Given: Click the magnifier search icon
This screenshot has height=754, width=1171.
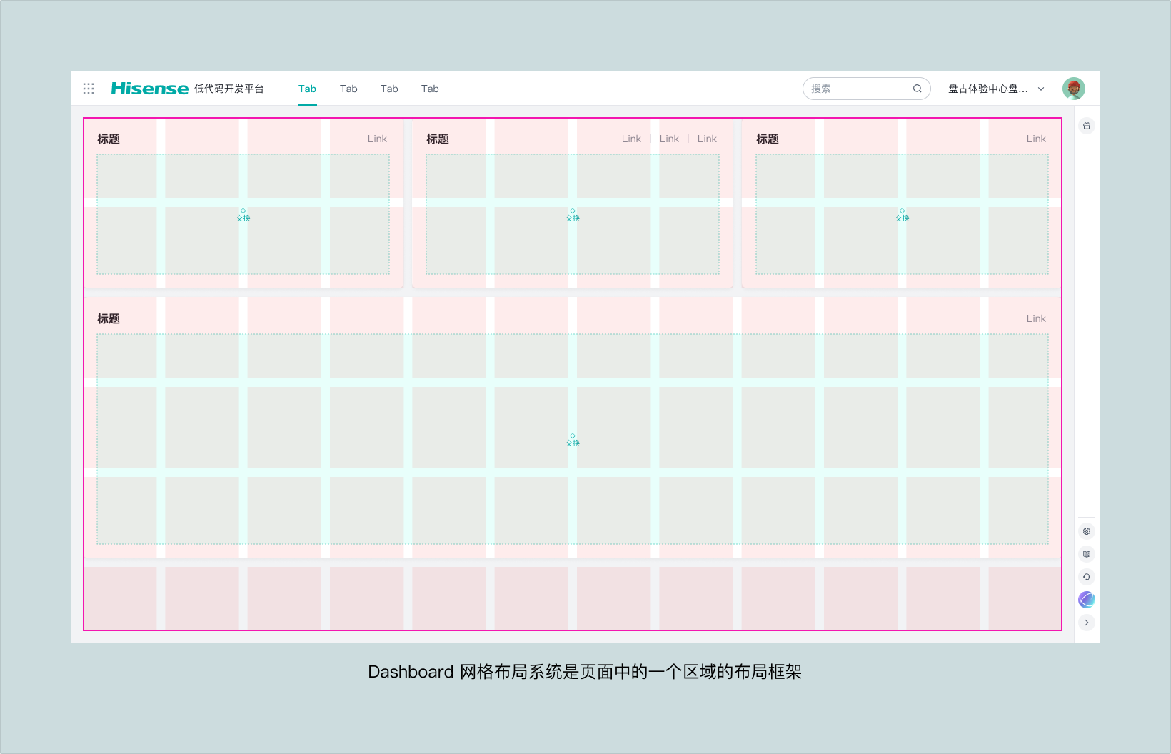Looking at the screenshot, I should point(918,89).
